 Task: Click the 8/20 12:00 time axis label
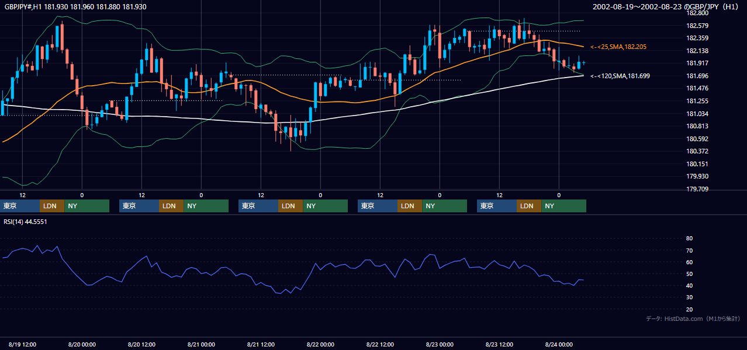(142, 344)
